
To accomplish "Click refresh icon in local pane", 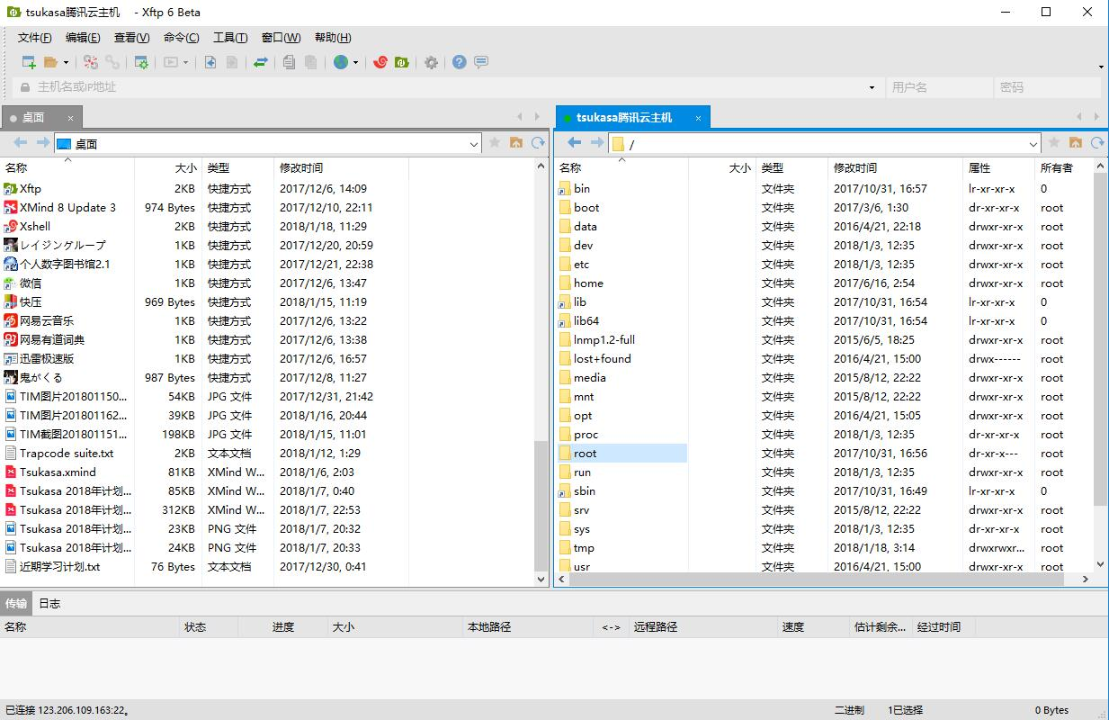I will click(x=538, y=143).
